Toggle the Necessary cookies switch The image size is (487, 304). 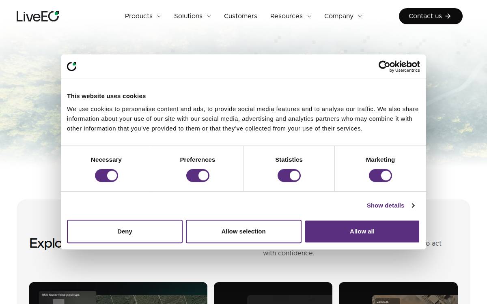tap(106, 176)
